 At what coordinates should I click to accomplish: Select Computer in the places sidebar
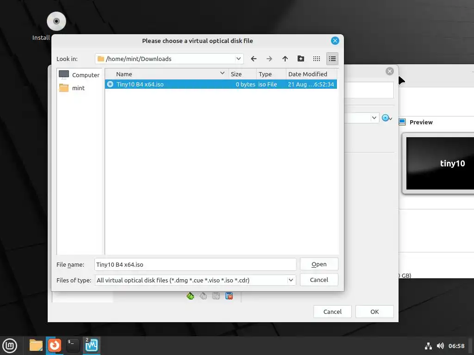79,75
